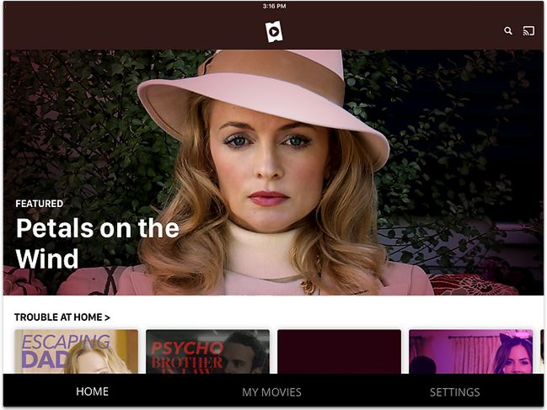Open the thumbnail with cat-ears woman
This screenshot has height=410, width=547.
coord(470,351)
